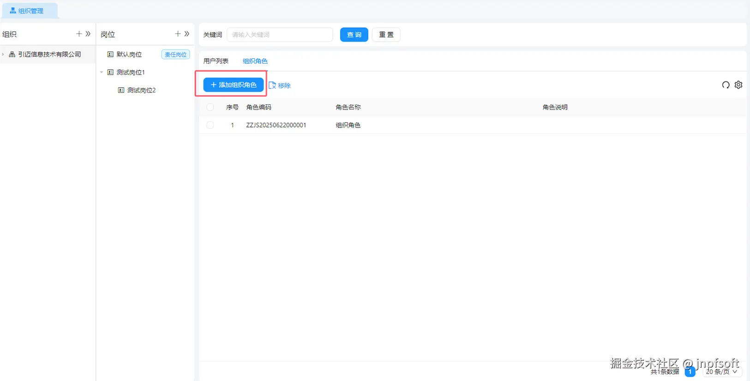Click the 组织管理 tab
750x381 pixels.
click(x=30, y=11)
